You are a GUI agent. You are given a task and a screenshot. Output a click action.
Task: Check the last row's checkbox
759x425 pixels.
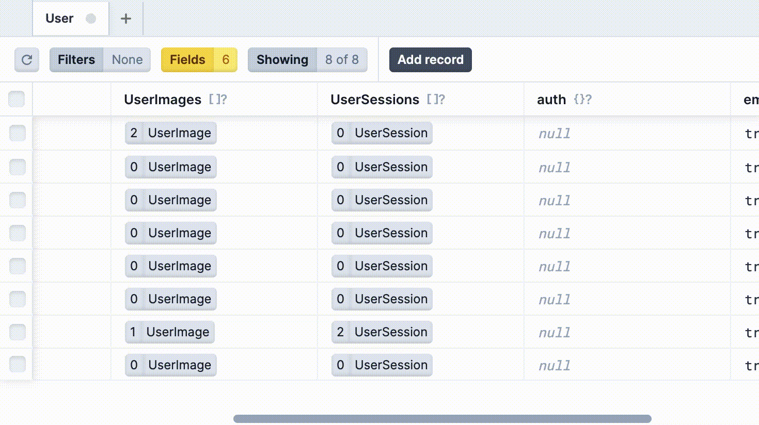pos(18,364)
